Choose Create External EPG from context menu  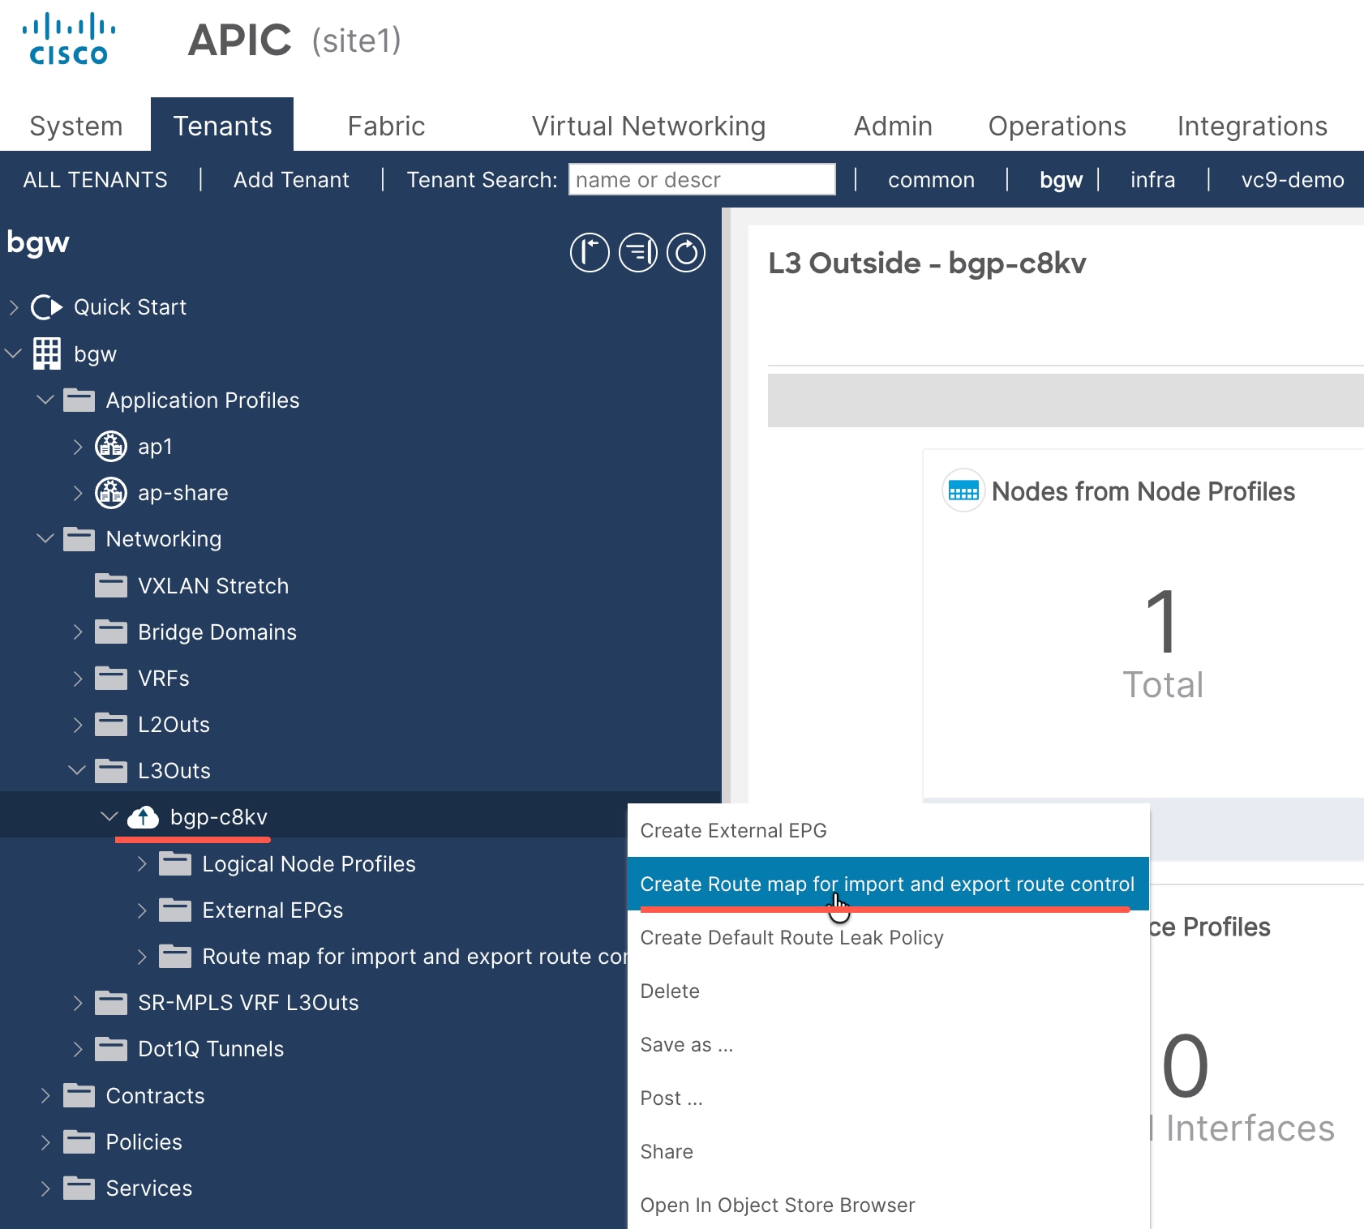tap(888, 830)
